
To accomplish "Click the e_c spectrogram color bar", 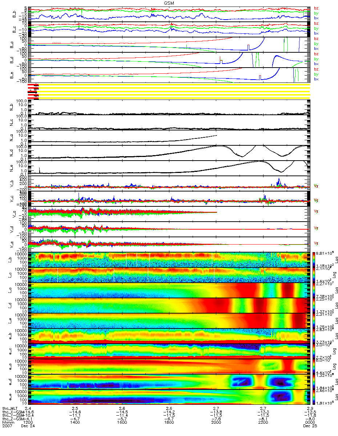I will 314,351.
